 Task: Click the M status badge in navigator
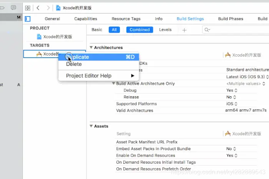(19, 17)
